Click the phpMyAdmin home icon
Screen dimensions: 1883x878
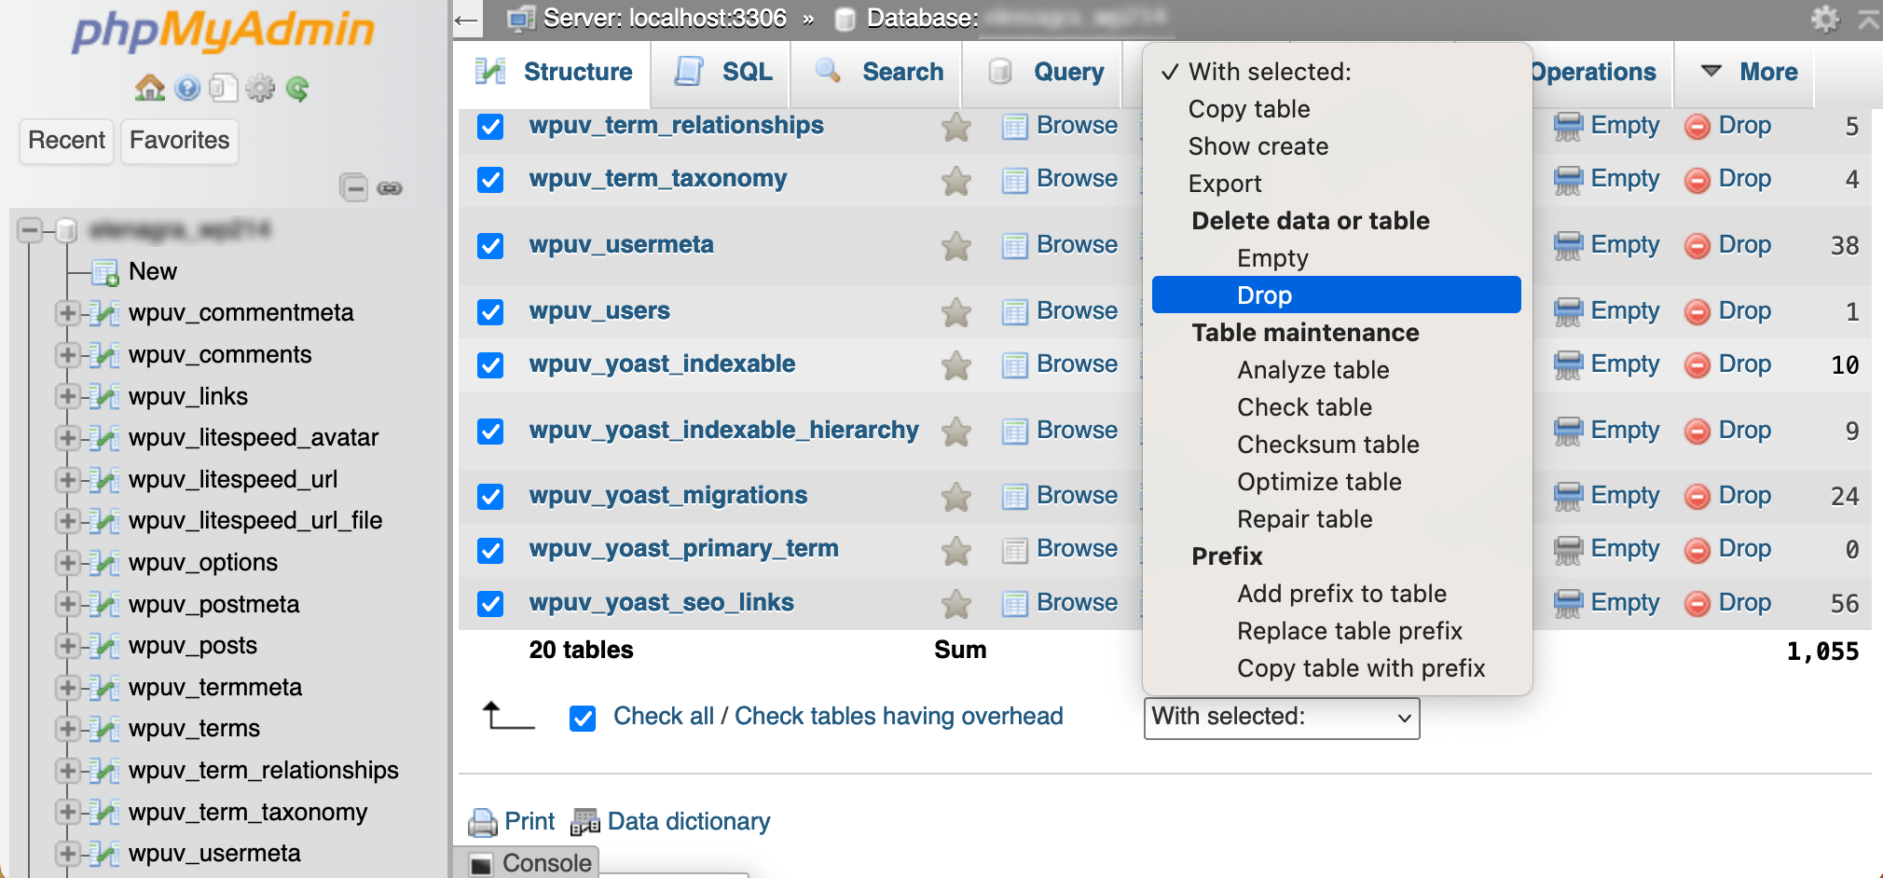(149, 89)
